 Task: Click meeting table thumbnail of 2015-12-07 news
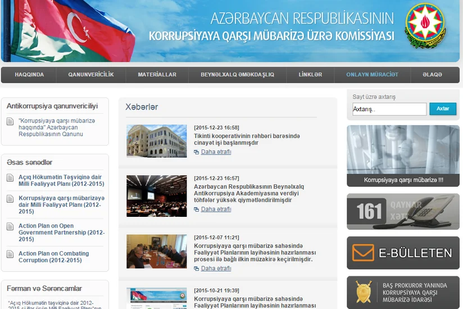(157, 252)
